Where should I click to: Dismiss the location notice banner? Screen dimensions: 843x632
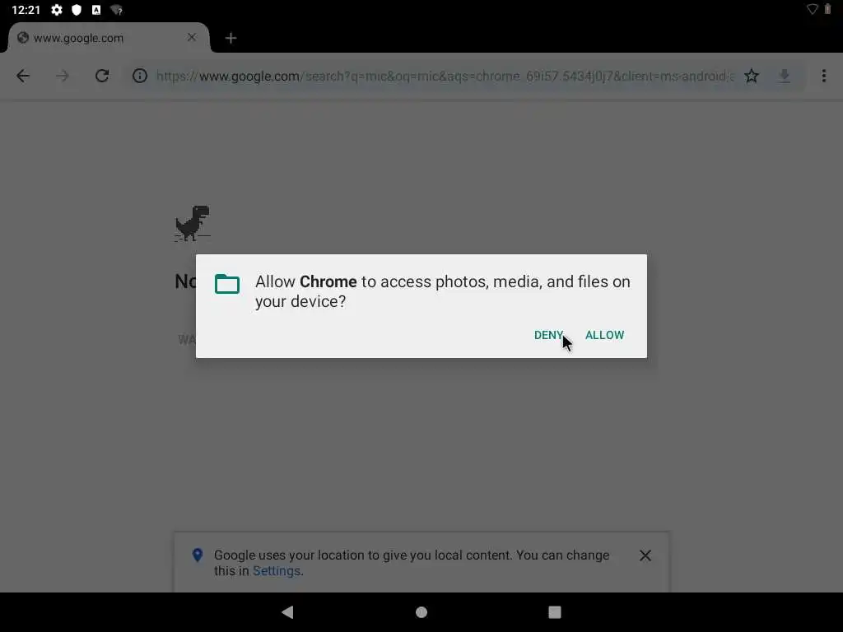pyautogui.click(x=645, y=555)
